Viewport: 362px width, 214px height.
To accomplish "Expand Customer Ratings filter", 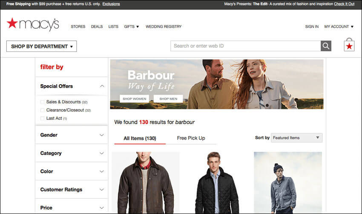I will click(72, 190).
